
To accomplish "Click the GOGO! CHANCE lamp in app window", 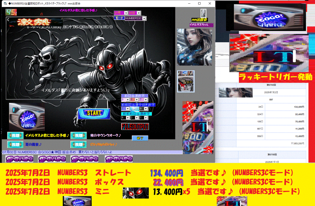I will coord(27,117).
